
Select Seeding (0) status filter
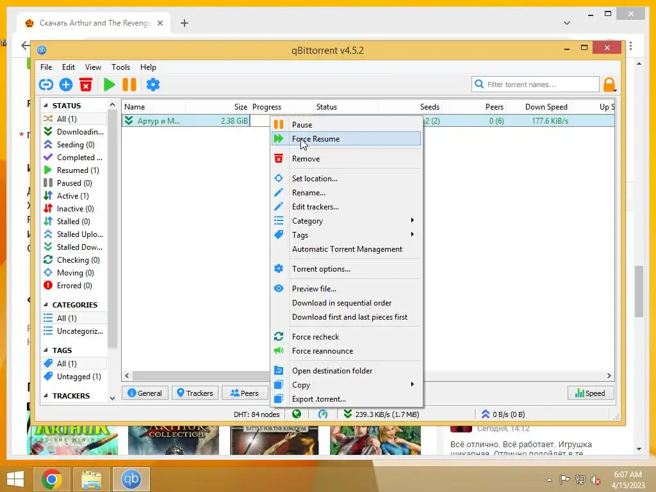74,145
